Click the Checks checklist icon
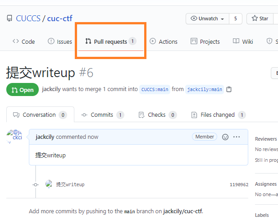278x220 pixels. pyautogui.click(x=141, y=115)
